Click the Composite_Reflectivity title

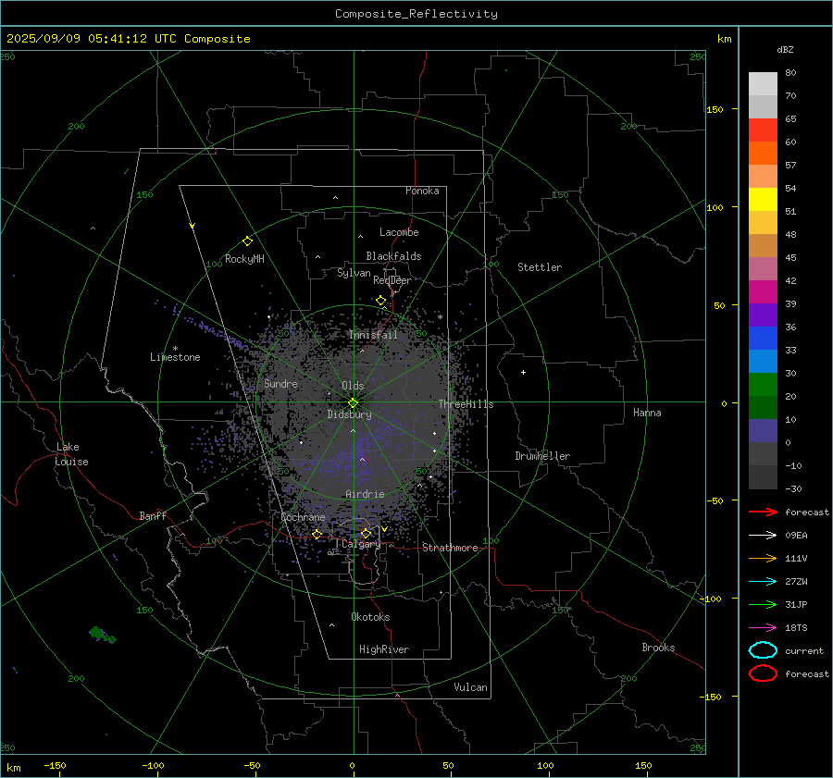click(x=416, y=14)
